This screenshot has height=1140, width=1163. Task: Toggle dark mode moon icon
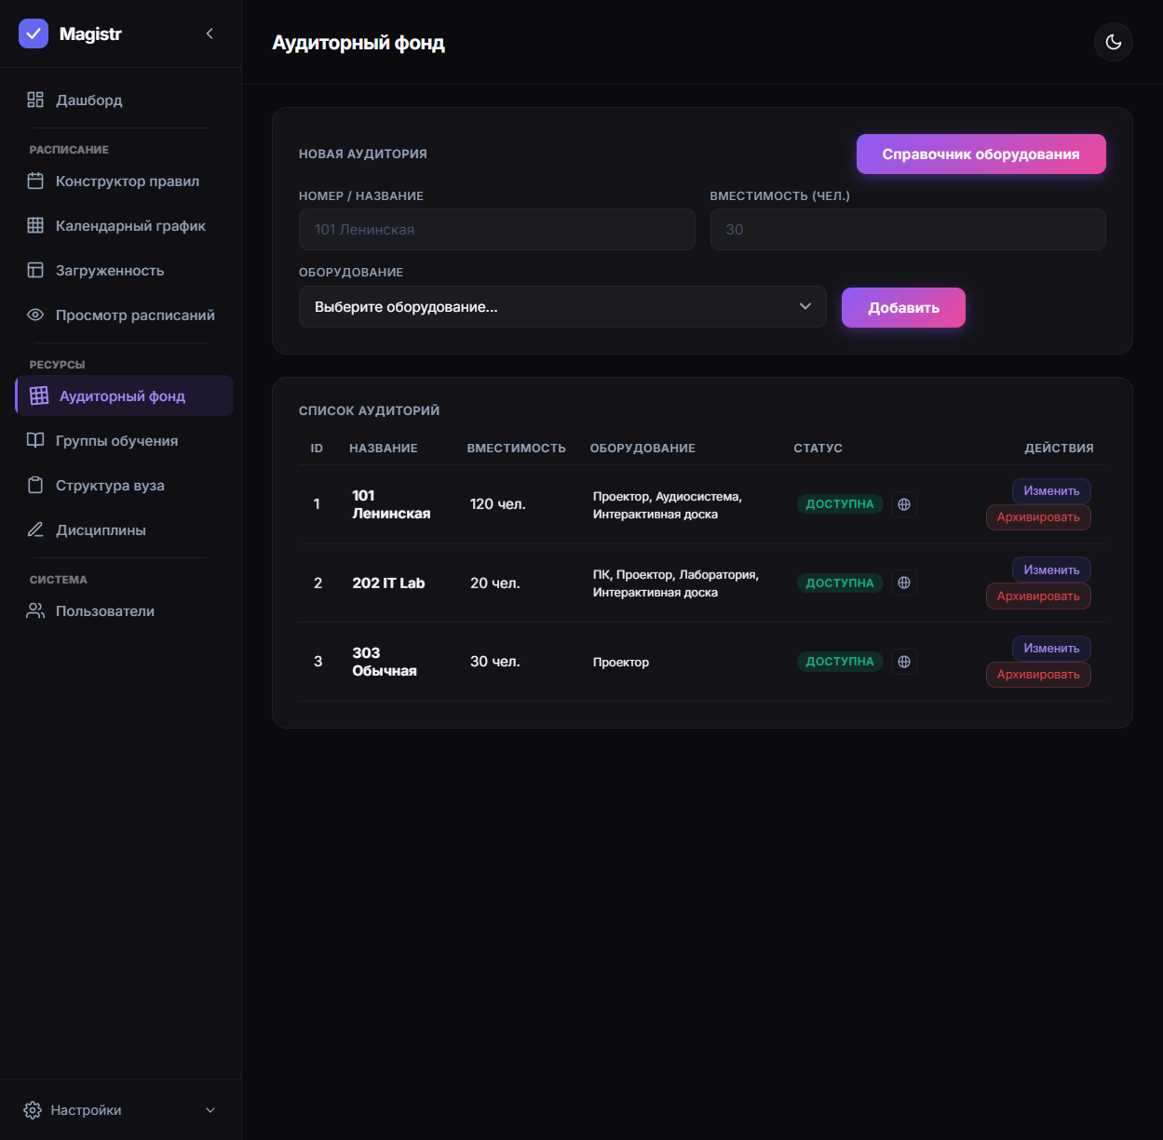(x=1113, y=42)
